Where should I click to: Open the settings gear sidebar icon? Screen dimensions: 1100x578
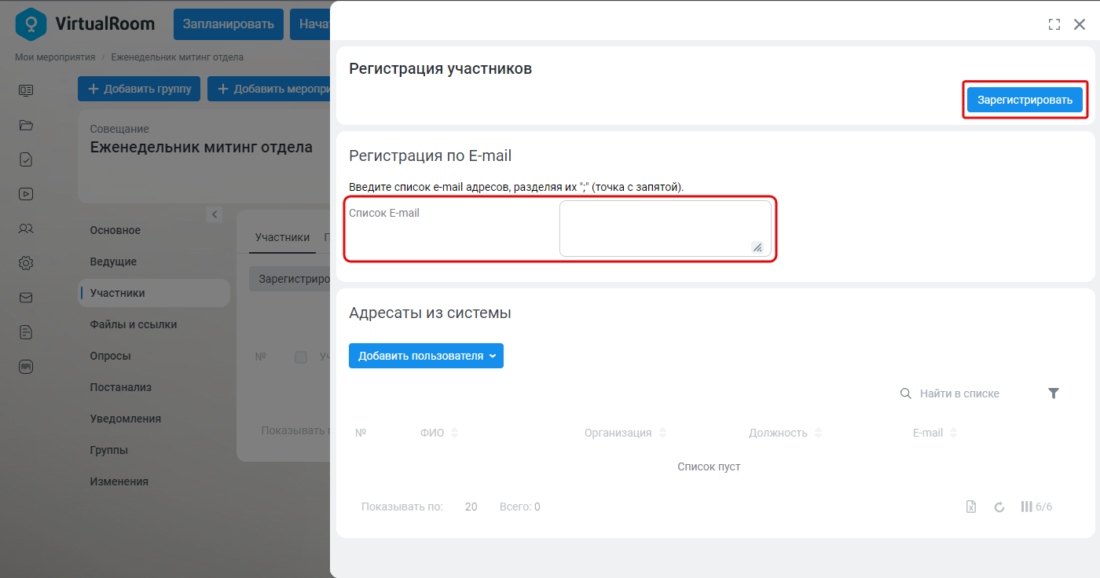coord(26,263)
